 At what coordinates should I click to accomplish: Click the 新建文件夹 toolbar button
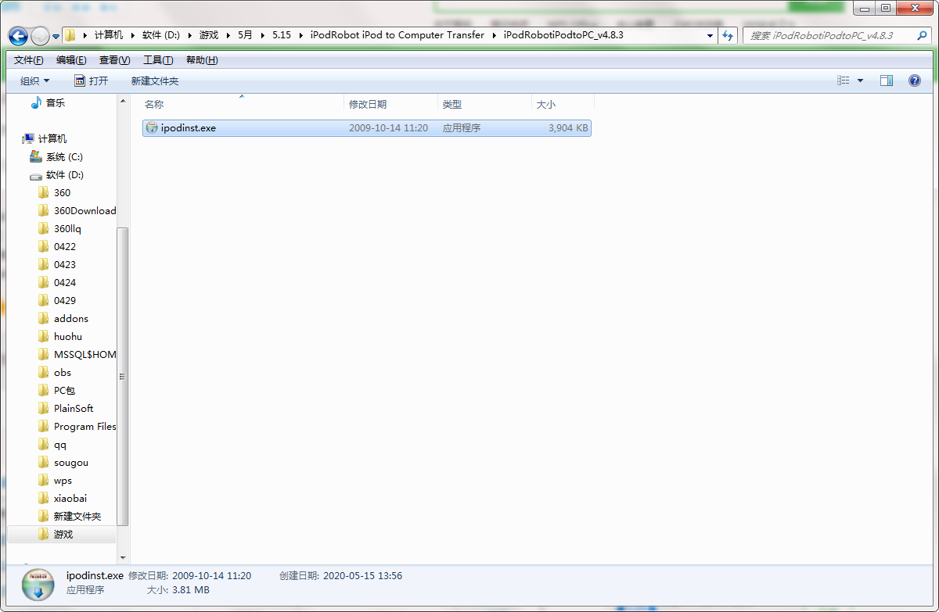tap(155, 81)
